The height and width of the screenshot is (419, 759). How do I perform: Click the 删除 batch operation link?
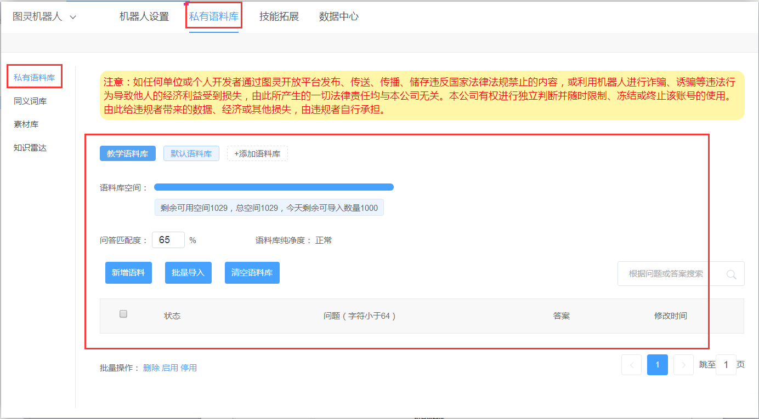click(151, 368)
